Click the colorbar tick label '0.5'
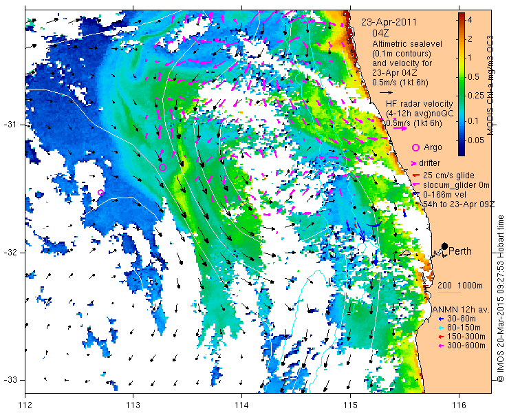The width and height of the screenshot is (509, 413). 473,77
